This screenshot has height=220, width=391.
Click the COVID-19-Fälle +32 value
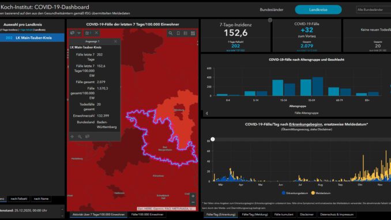point(307,30)
